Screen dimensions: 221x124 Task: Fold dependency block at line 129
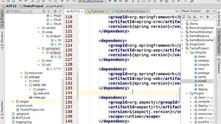tap(78, 69)
